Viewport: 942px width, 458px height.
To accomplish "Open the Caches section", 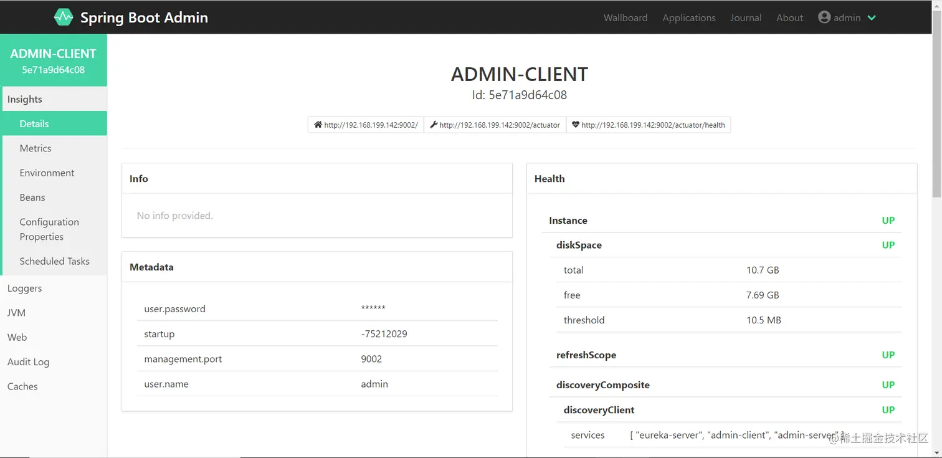I will (54, 386).
